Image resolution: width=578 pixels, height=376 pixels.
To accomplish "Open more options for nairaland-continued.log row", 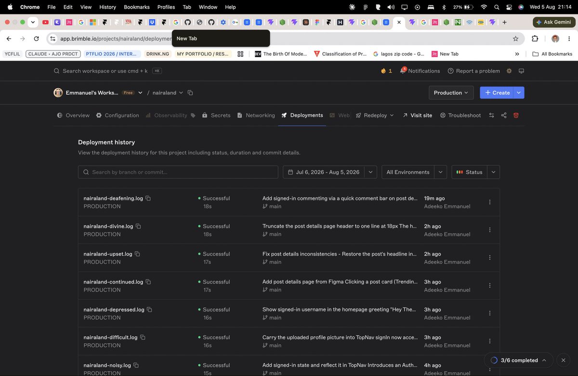I will click(x=490, y=285).
